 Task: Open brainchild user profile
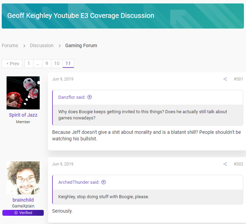[23, 200]
